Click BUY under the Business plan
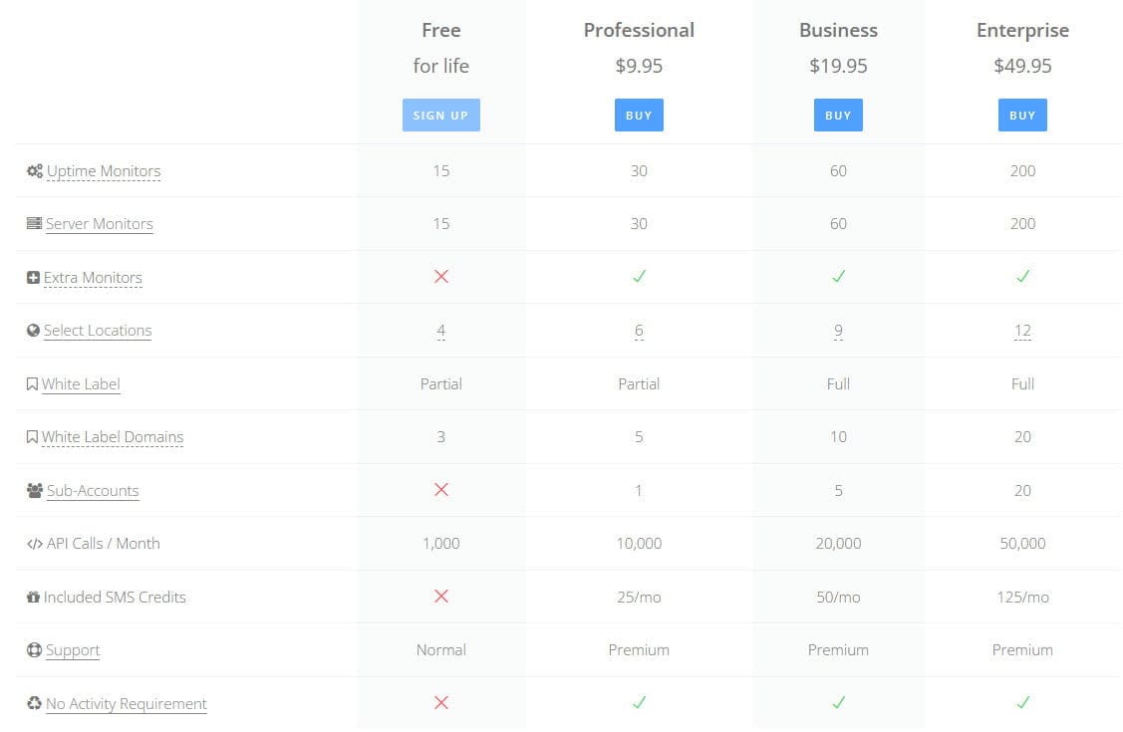 coord(838,115)
